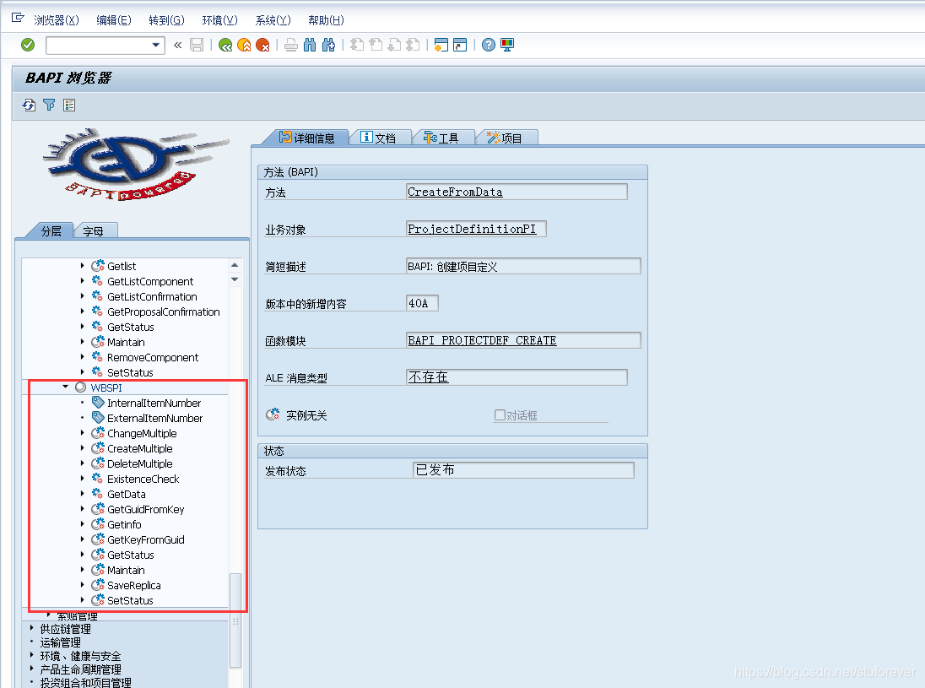The height and width of the screenshot is (688, 925).
Task: Click the red Cancel icon
Action: click(262, 45)
